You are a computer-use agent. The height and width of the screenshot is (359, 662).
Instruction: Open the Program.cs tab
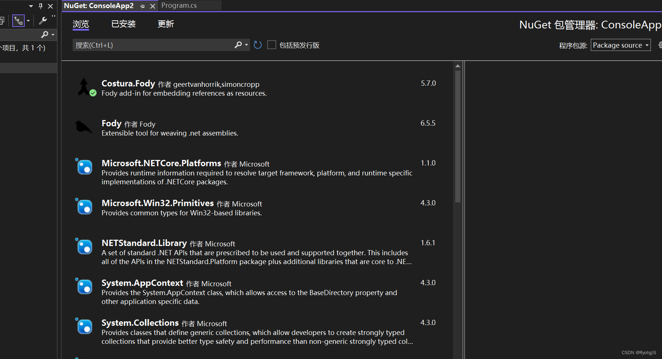click(x=179, y=6)
